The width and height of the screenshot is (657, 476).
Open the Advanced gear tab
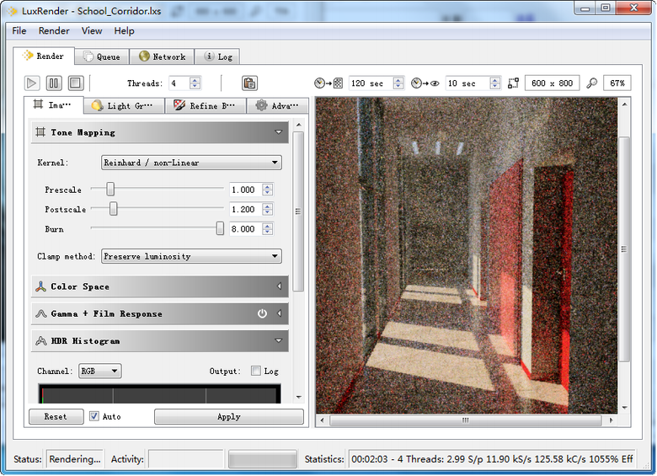tap(277, 105)
